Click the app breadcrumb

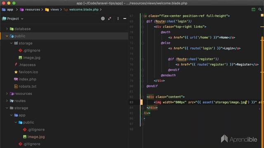pyautogui.click(x=10, y=9)
